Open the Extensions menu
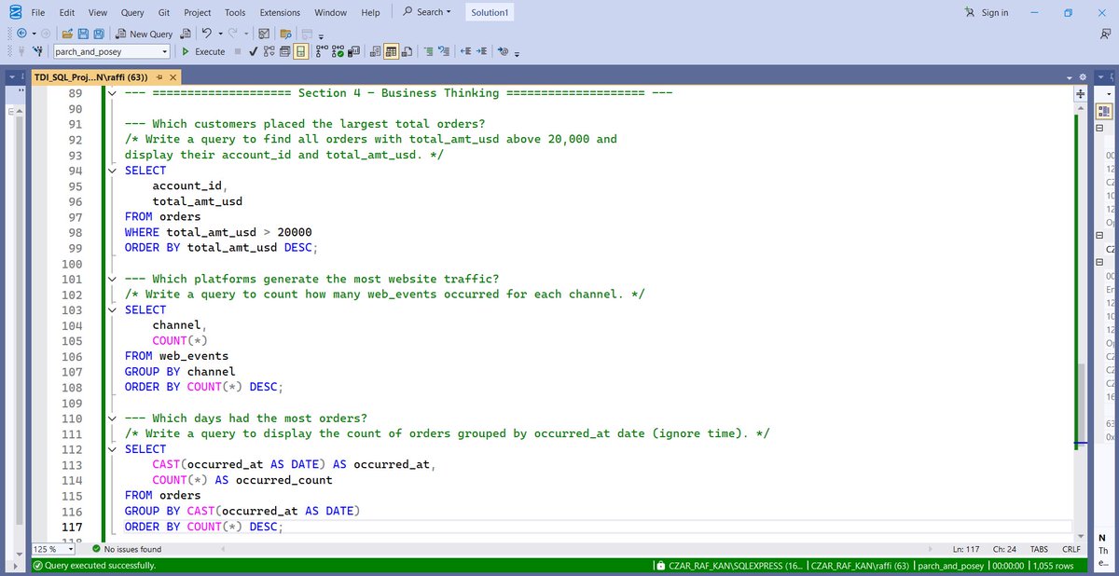Image resolution: width=1119 pixels, height=576 pixels. [280, 12]
